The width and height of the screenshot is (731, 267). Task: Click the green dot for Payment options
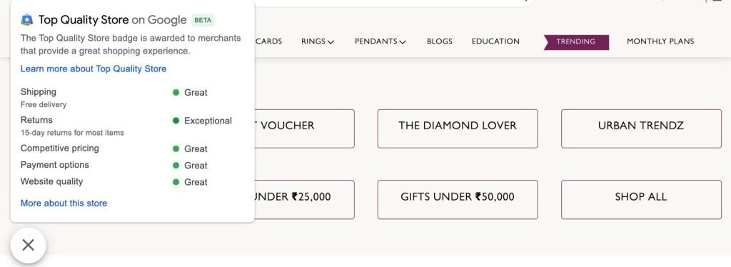176,166
